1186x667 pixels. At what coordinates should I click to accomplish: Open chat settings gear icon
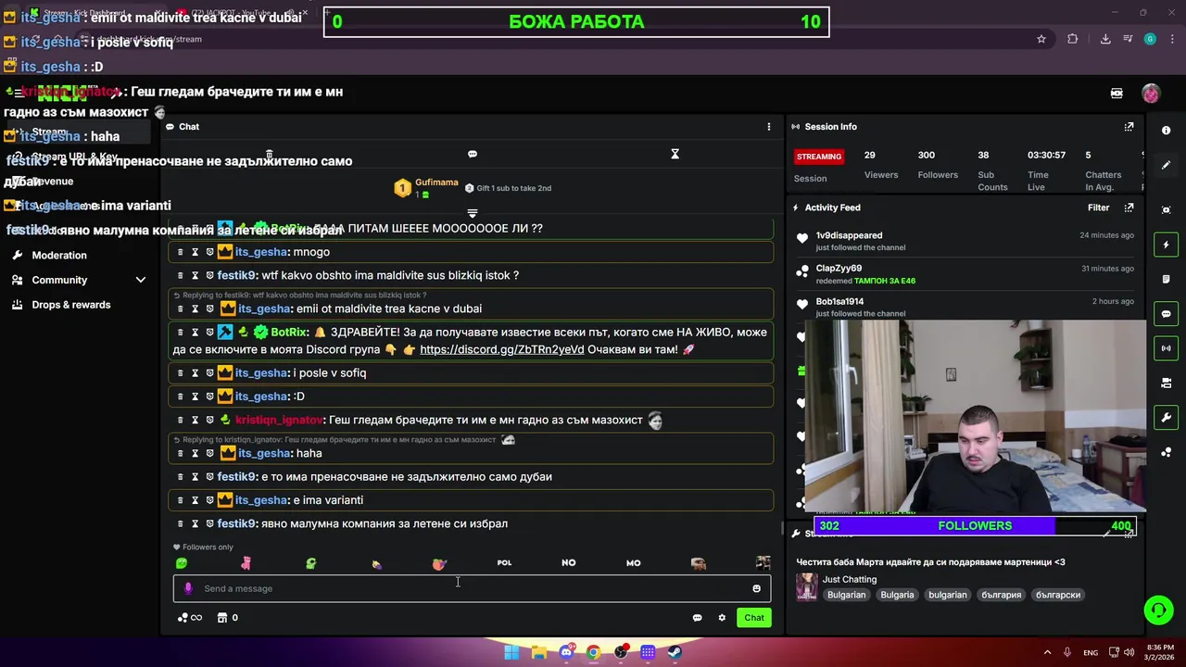722,618
